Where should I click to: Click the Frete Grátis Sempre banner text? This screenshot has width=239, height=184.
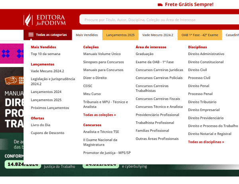tap(189, 4)
